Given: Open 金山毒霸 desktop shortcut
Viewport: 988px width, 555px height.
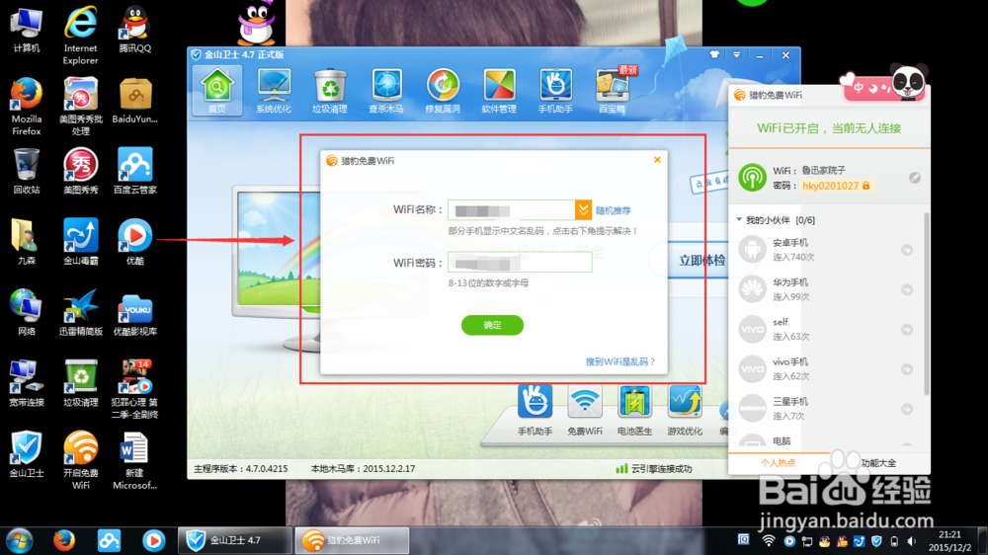Looking at the screenshot, I should click(81, 241).
